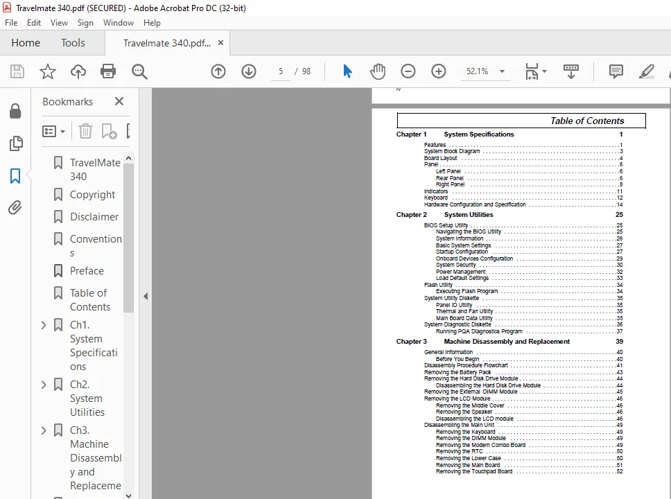Select the Travelmate 340.pdf document tab
Viewport: 671px width, 499px height.
167,43
